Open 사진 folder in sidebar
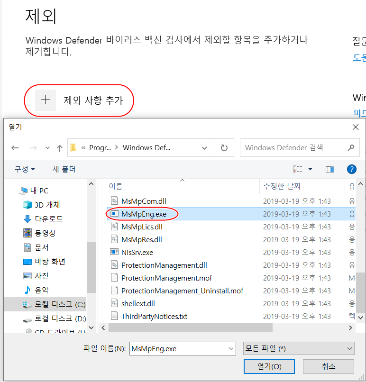Image resolution: width=366 pixels, height=382 pixels. click(x=36, y=275)
